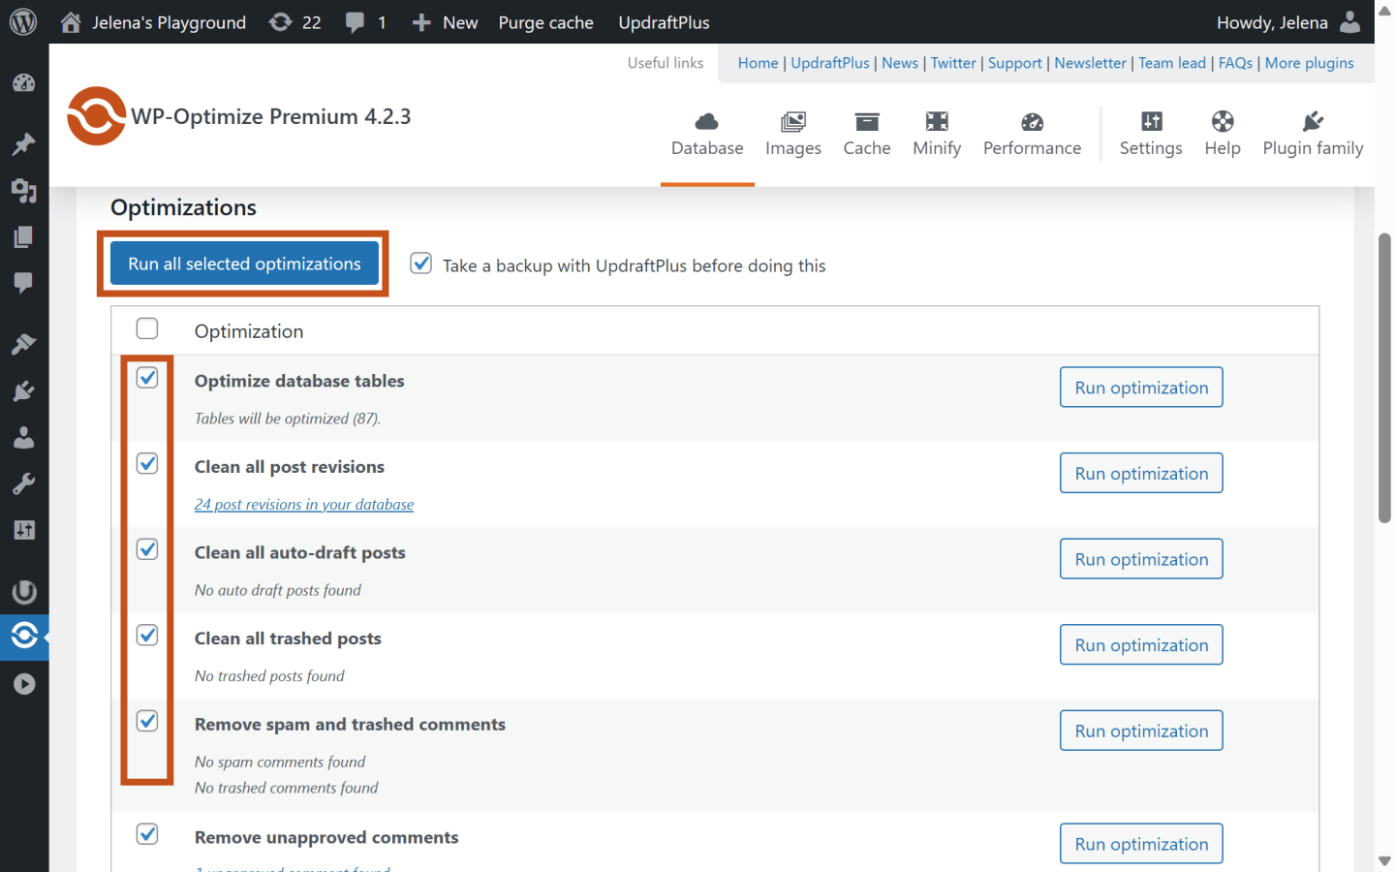Toggle the select-all Optimization checkbox
The height and width of the screenshot is (872, 1395).
(x=146, y=328)
